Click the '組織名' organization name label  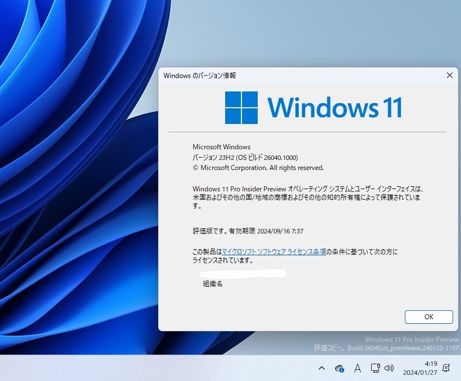213,284
